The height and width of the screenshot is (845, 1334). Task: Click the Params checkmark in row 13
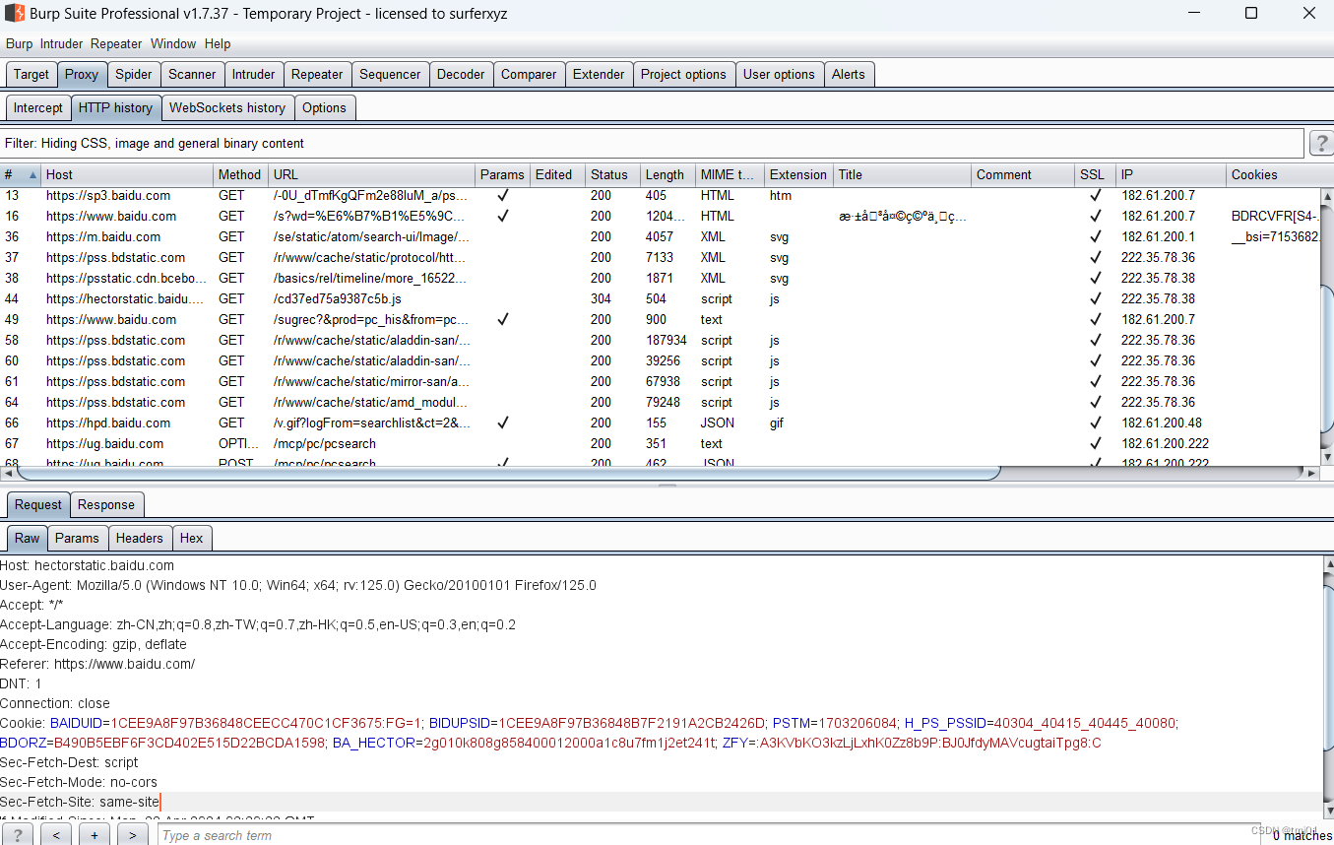(503, 195)
